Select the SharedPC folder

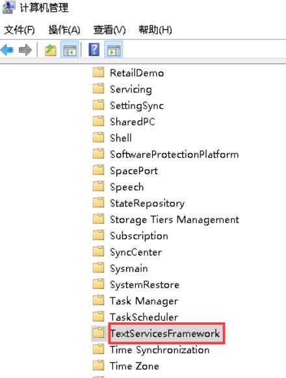(x=133, y=122)
